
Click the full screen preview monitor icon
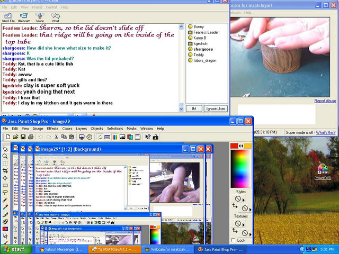[x=82, y=137]
